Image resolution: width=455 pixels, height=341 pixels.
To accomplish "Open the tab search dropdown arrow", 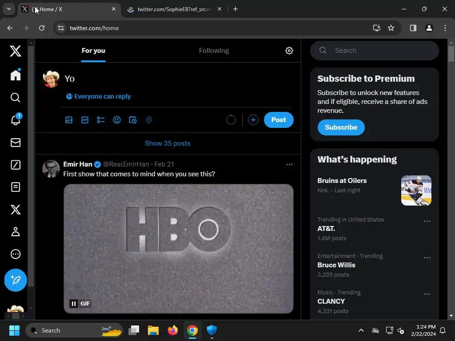I will click(x=9, y=9).
